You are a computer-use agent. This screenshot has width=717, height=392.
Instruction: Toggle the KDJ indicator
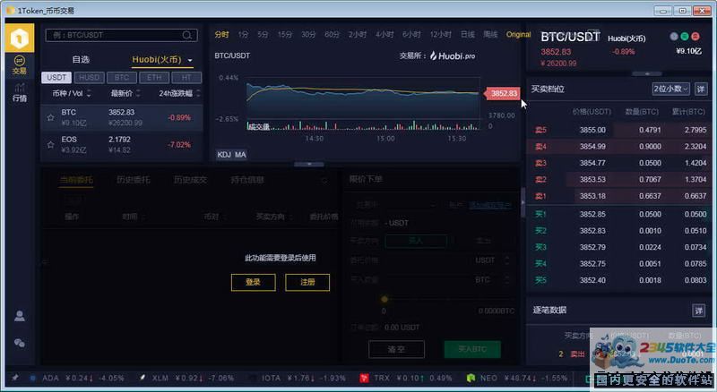point(224,155)
